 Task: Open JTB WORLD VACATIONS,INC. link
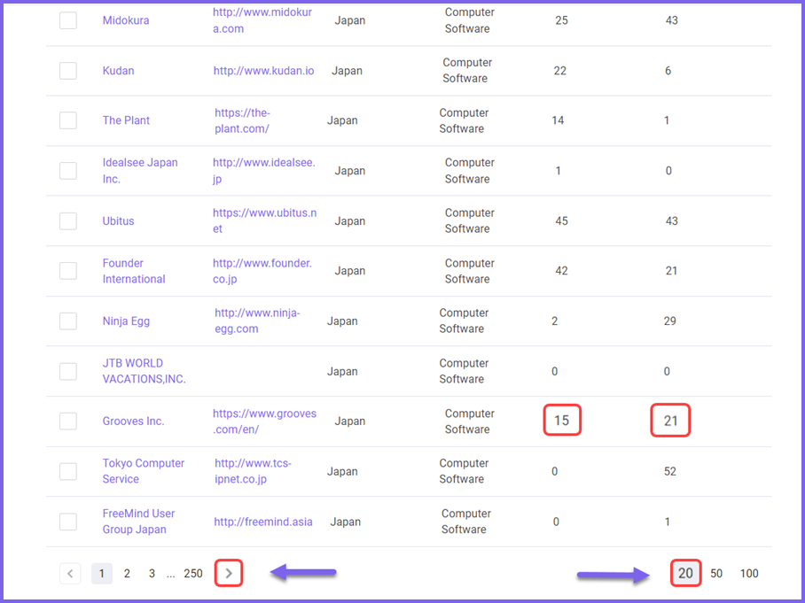point(144,371)
